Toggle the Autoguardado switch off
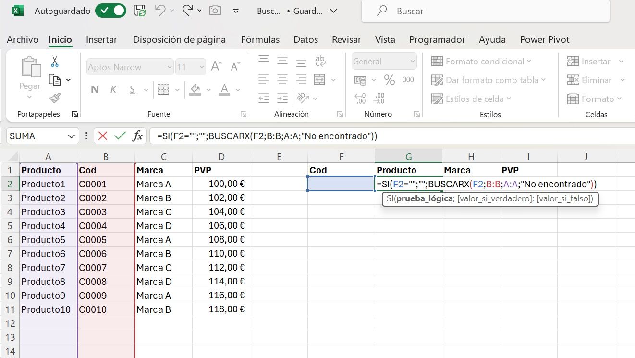 (x=110, y=11)
